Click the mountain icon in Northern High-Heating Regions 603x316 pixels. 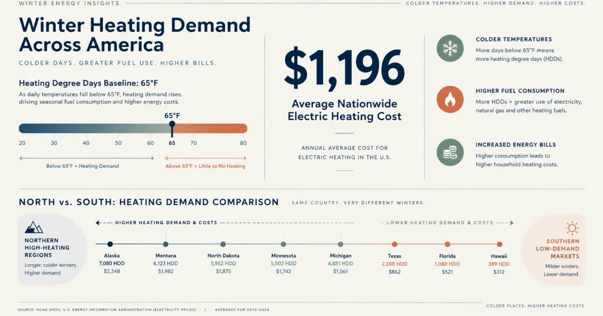click(34, 227)
